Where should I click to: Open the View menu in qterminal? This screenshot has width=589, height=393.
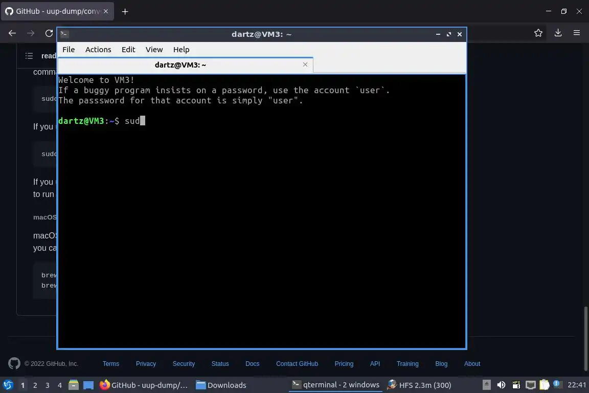click(154, 50)
